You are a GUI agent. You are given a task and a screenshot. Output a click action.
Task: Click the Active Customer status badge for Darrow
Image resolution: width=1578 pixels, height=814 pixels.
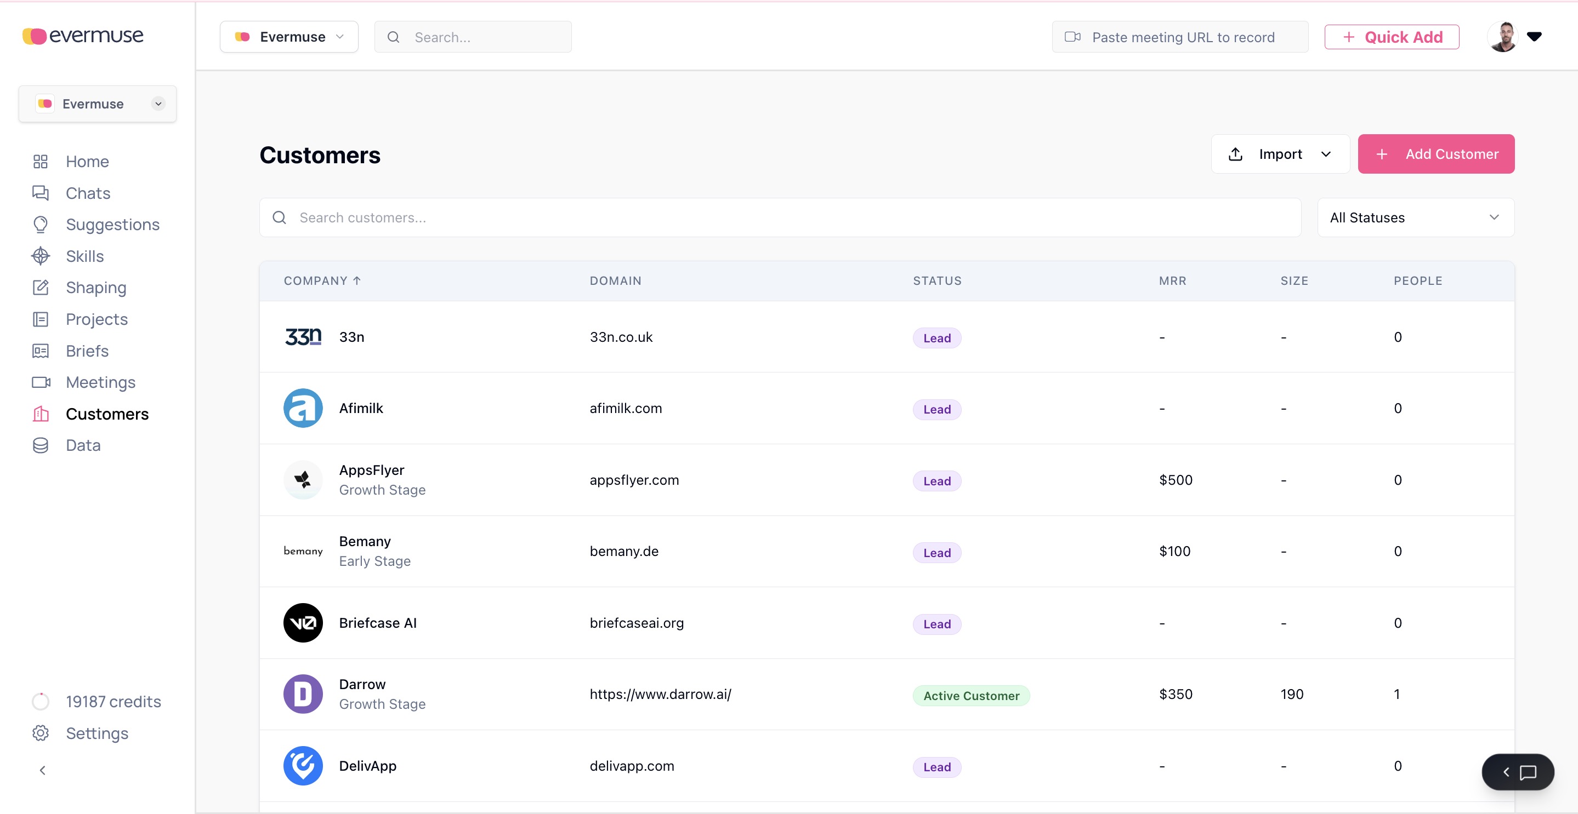point(972,696)
